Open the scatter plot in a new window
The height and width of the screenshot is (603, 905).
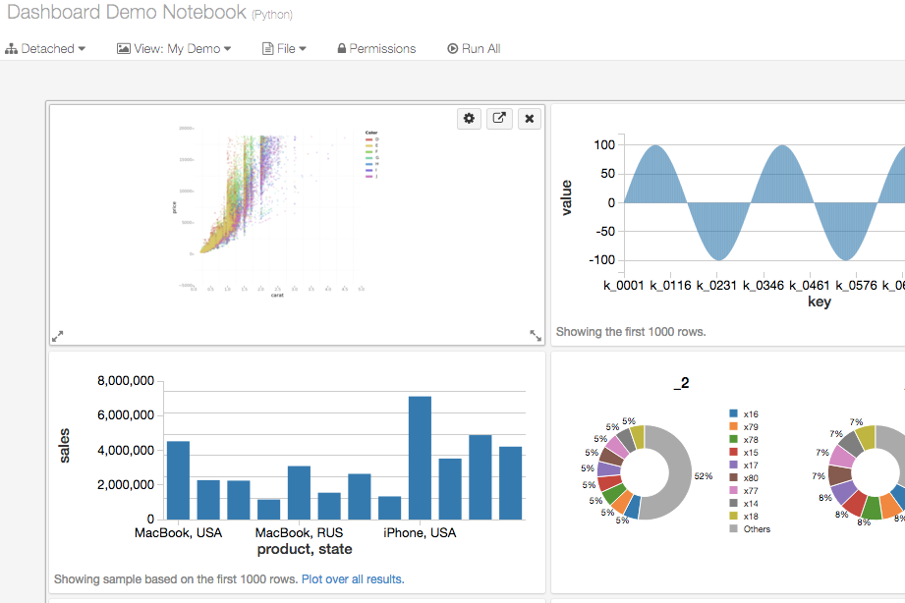coord(499,118)
